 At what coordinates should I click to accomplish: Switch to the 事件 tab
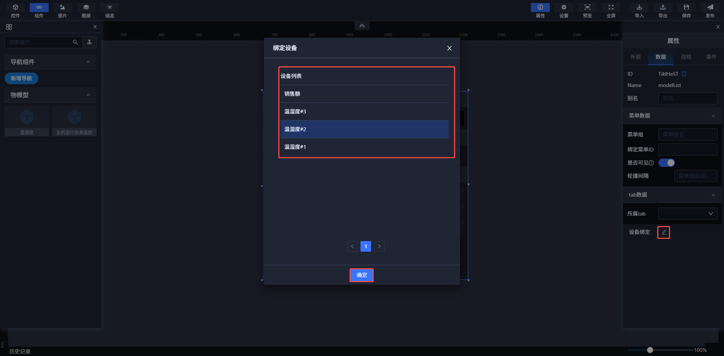(x=711, y=57)
